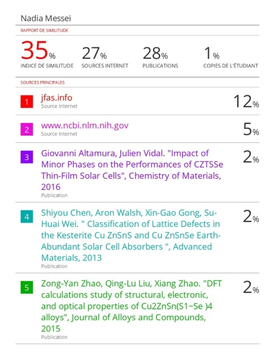The width and height of the screenshot is (279, 361).
Task: Click the teal source badge number 4
Action: 27,216
